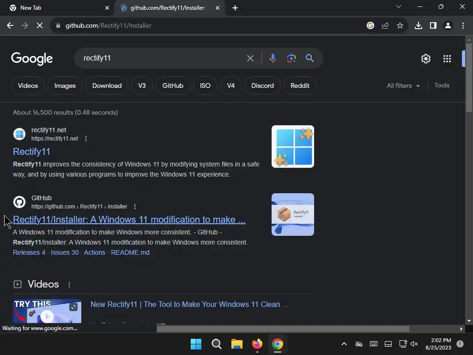Switch to the New Tab tab
This screenshot has width=473, height=355.
coord(57,8)
